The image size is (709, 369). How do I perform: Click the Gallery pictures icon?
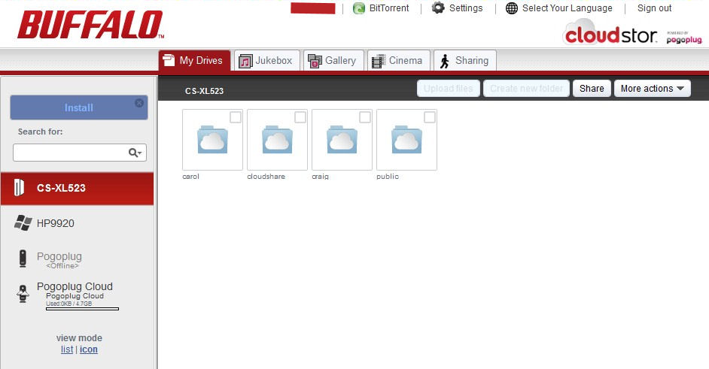(315, 61)
